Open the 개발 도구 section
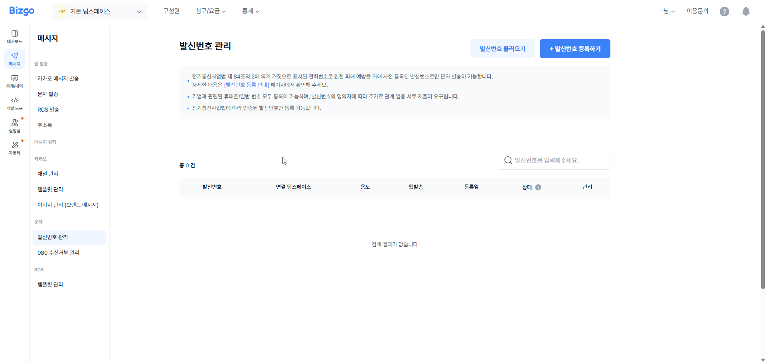Screen dimensions: 766x363 (14, 104)
